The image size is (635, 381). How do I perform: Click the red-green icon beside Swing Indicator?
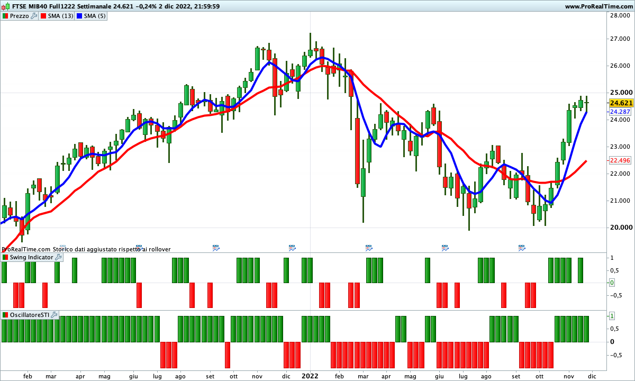pos(5,257)
